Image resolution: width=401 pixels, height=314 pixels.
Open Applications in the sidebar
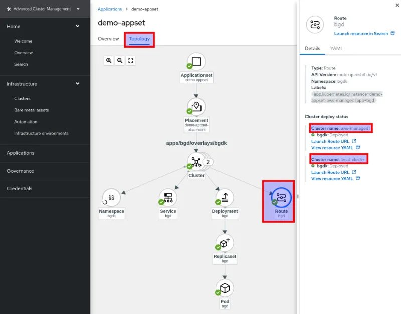20,153
